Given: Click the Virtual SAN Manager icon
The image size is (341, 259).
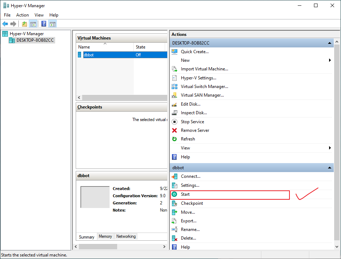Looking at the screenshot, I should 174,95.
